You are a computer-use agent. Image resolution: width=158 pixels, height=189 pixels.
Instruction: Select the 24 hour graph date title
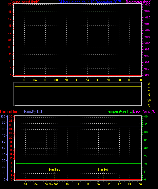click(x=90, y=2)
